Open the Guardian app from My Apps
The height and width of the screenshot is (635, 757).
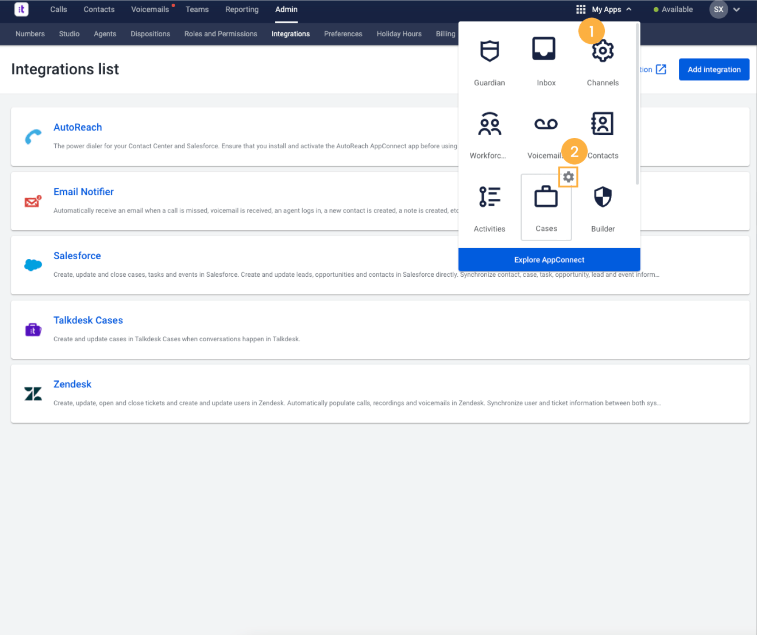point(489,60)
